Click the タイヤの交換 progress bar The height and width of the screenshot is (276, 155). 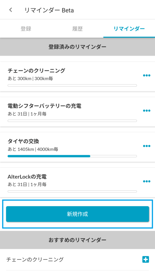click(x=72, y=156)
